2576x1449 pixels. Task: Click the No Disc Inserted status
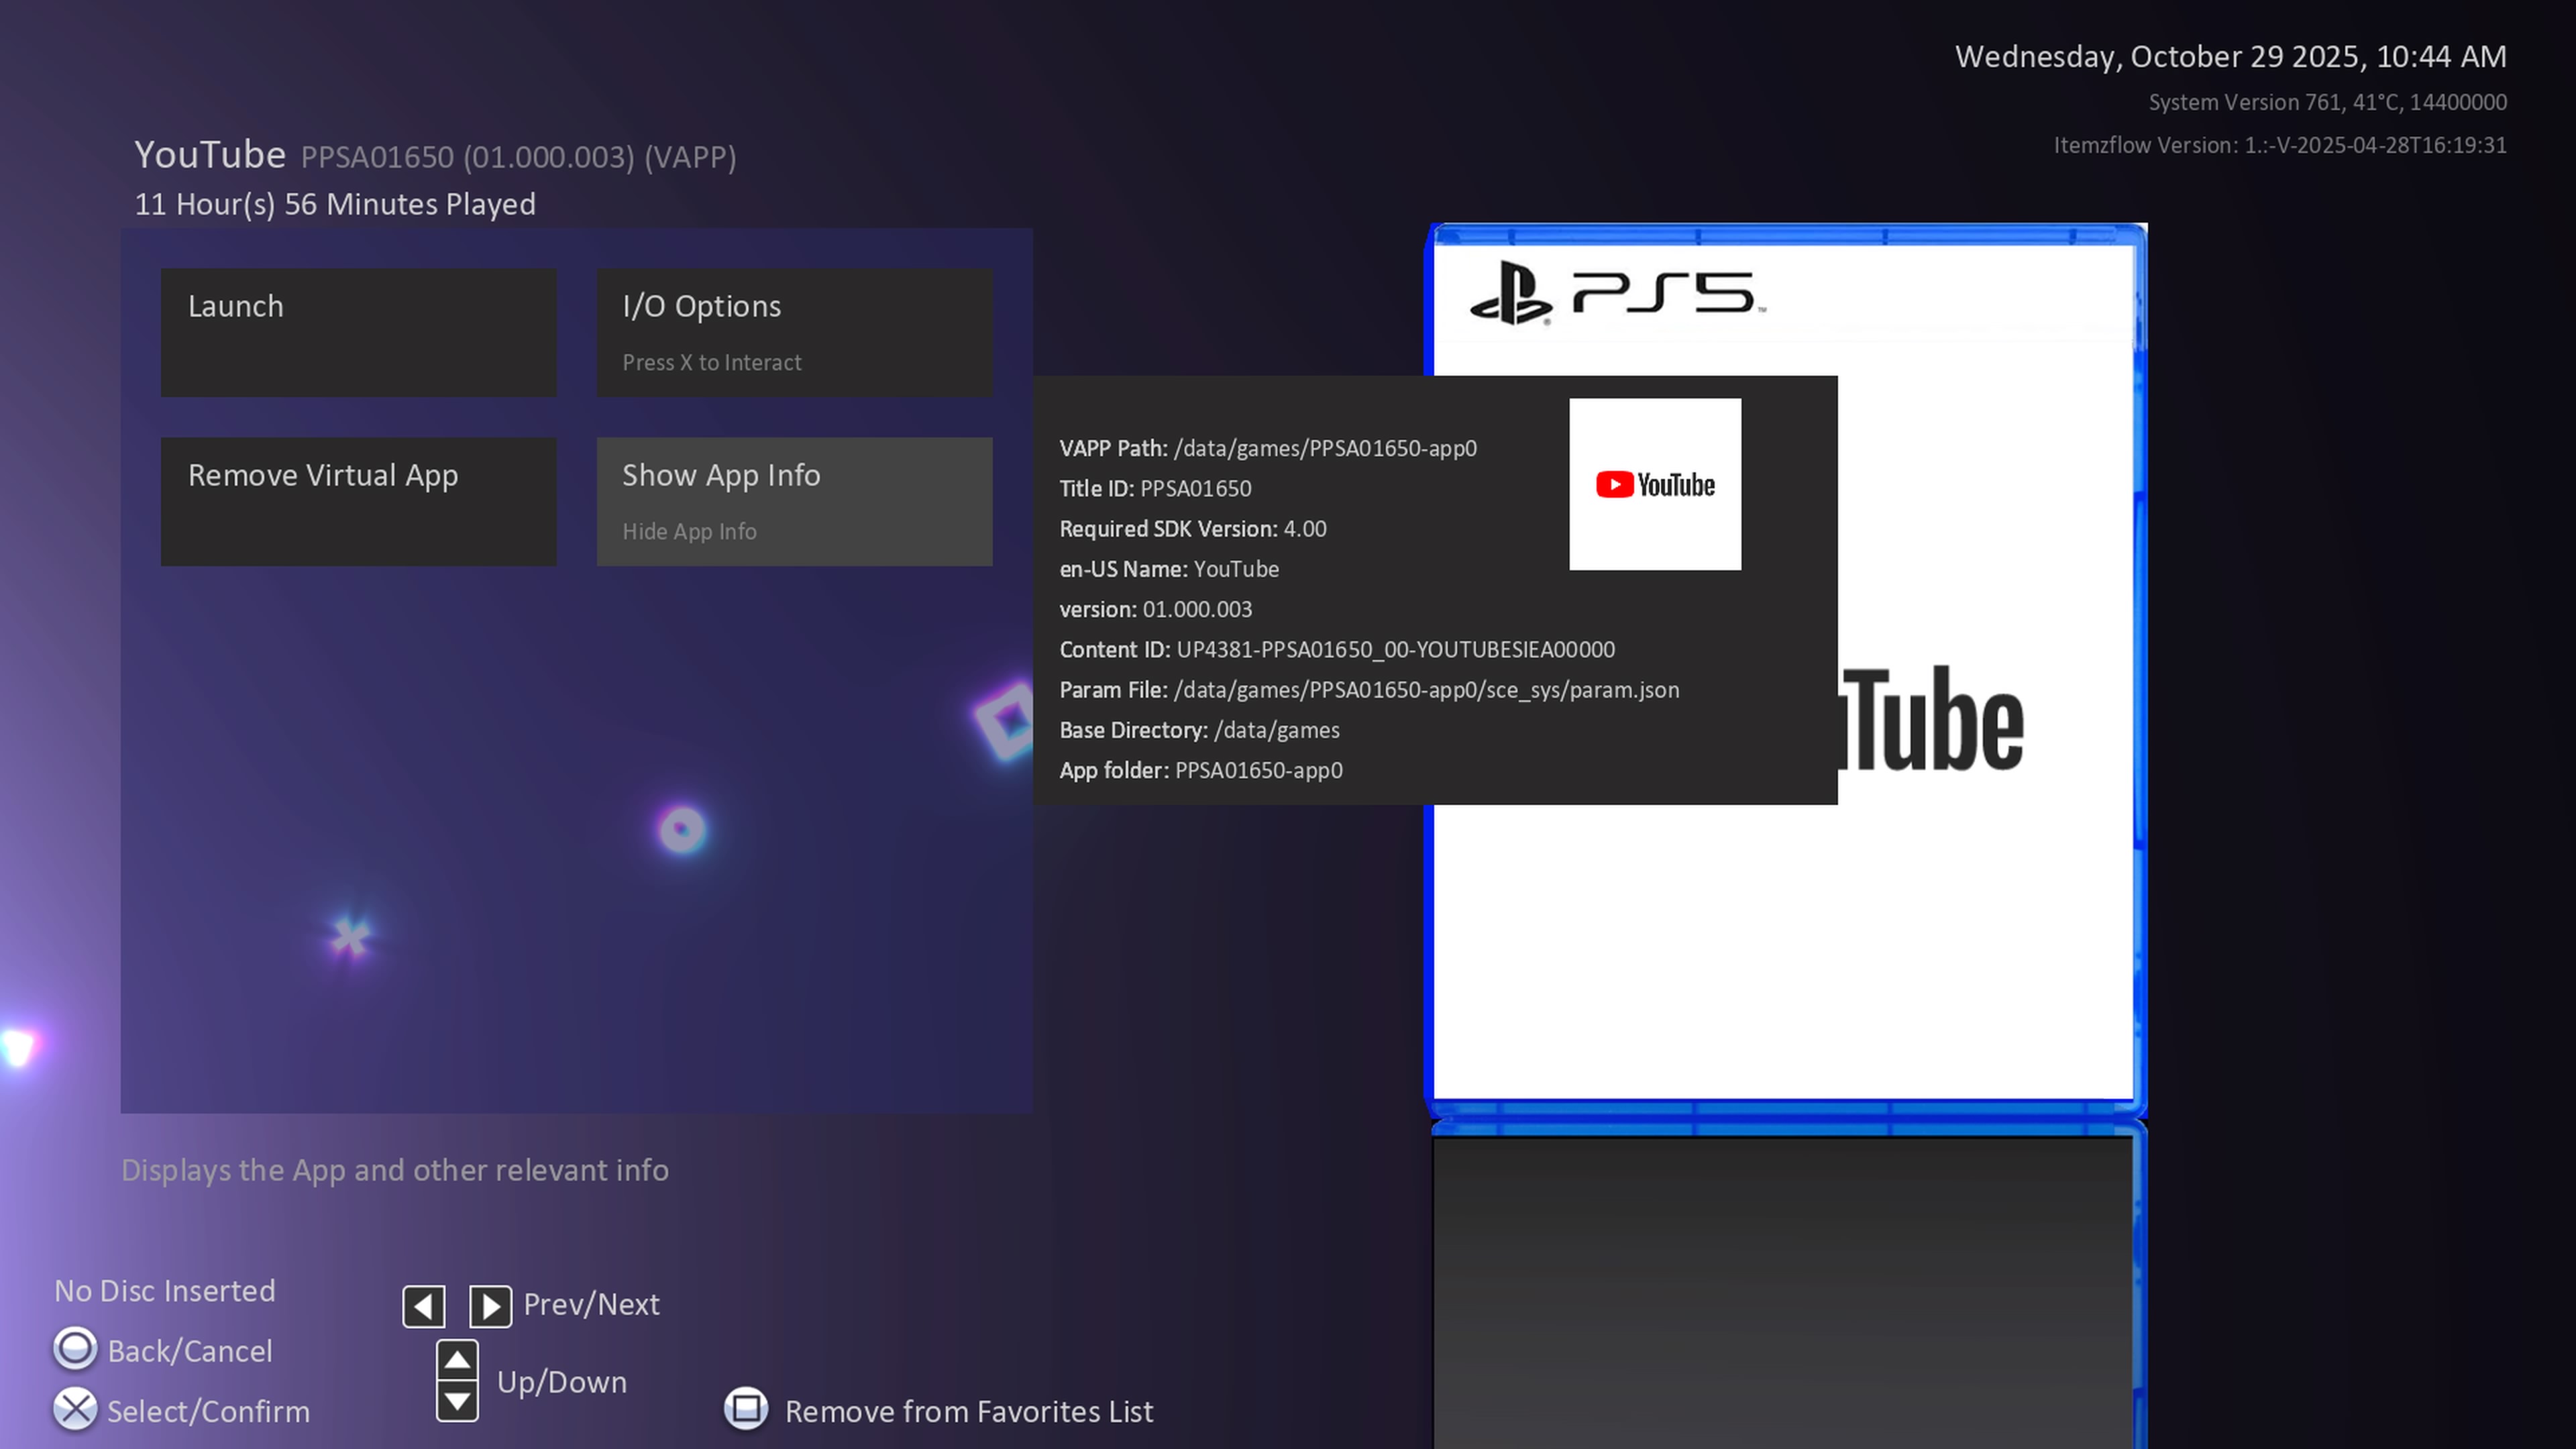(165, 1290)
